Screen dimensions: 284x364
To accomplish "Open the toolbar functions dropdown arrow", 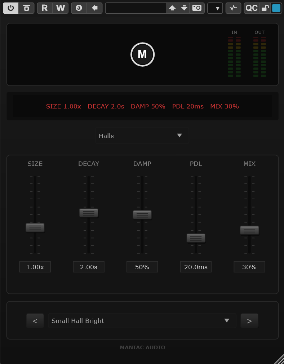I will 215,8.
